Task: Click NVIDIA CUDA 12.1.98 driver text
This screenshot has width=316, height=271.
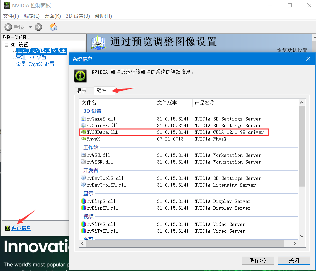Action: click(x=229, y=132)
